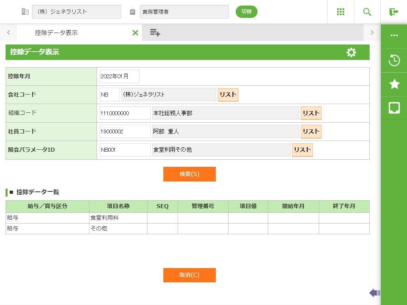Click the 控除年月 input field
This screenshot has height=305, width=407.
coord(119,76)
